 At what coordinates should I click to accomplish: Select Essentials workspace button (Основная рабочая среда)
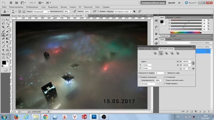(x=153, y=3)
